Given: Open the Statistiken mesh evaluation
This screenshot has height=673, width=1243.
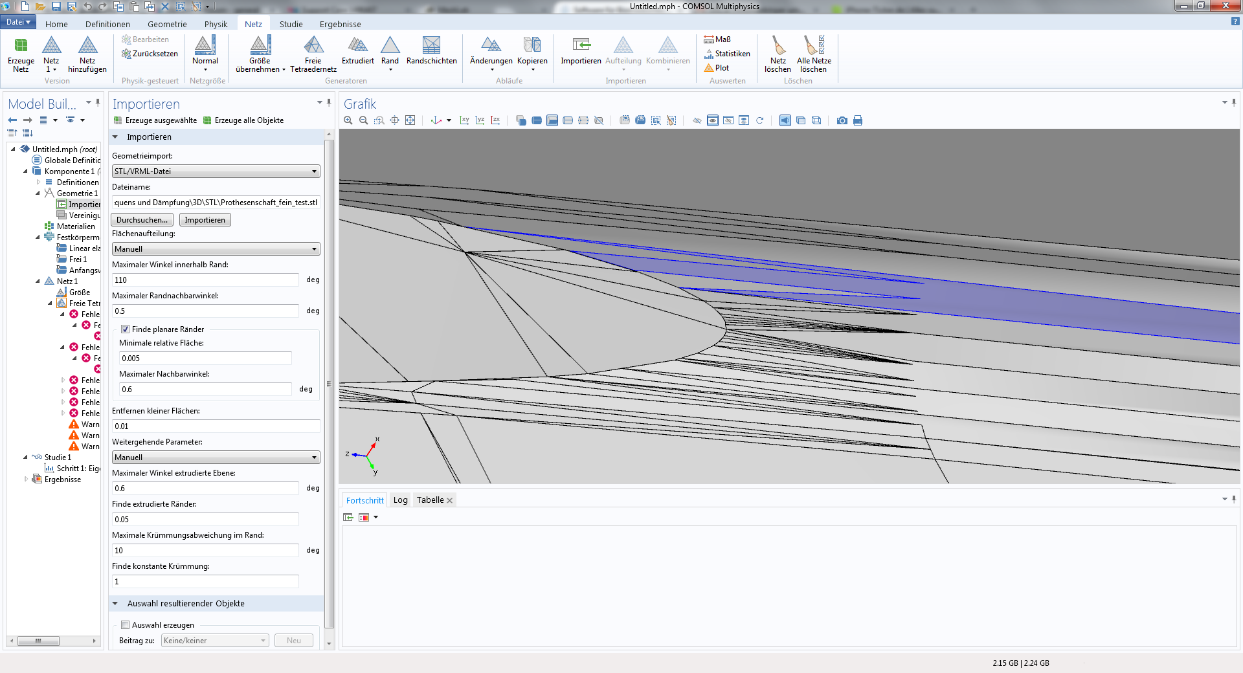Looking at the screenshot, I should pyautogui.click(x=727, y=54).
